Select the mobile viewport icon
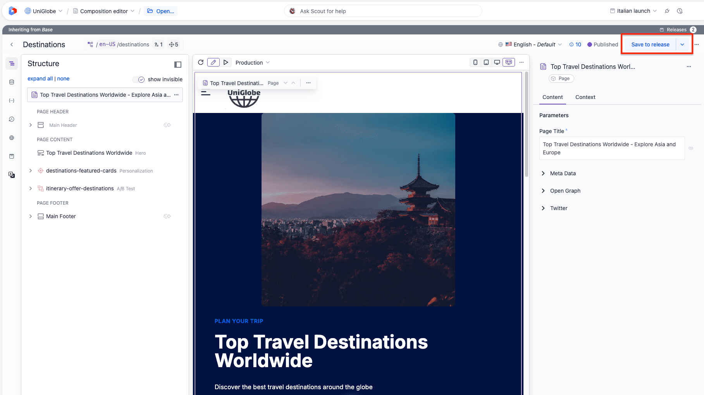The image size is (704, 395). [x=475, y=62]
